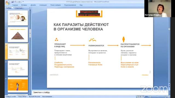Click the orange human figure icon
This screenshot has width=175, height=98.
point(123,39)
